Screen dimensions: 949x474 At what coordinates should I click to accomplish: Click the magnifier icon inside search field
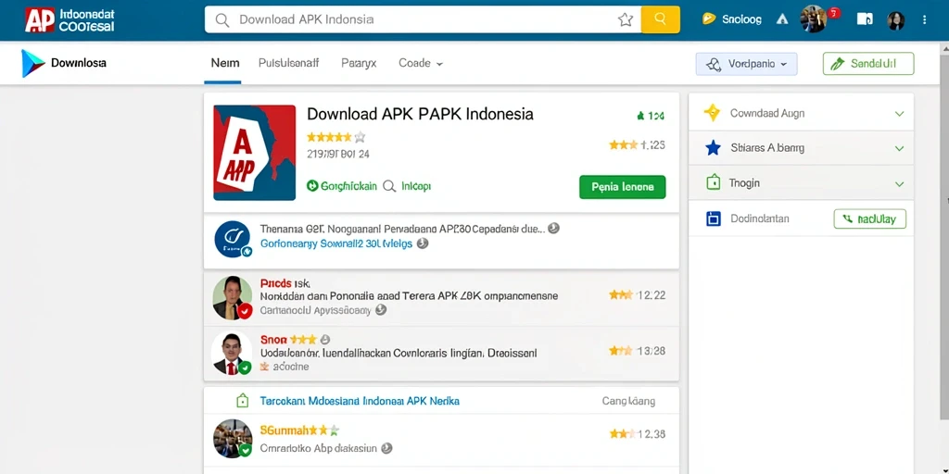[222, 20]
